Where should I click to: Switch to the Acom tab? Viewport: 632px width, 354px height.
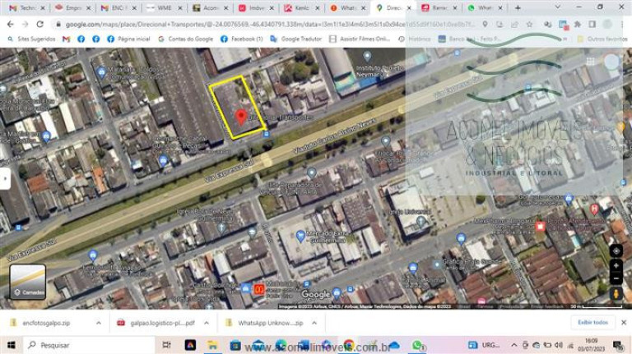coord(210,7)
